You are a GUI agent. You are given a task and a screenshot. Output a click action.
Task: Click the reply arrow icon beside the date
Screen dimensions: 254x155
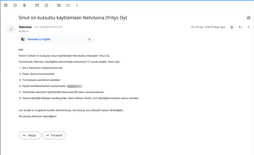[240, 27]
